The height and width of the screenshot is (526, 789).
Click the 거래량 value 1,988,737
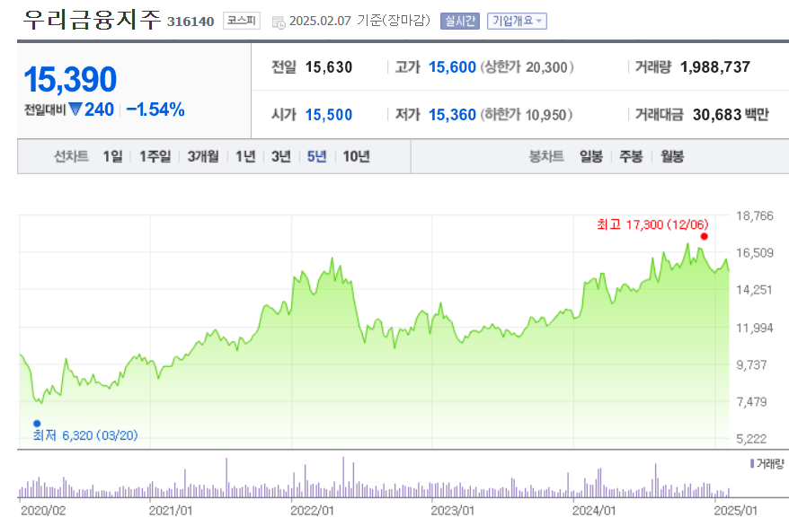coord(715,67)
